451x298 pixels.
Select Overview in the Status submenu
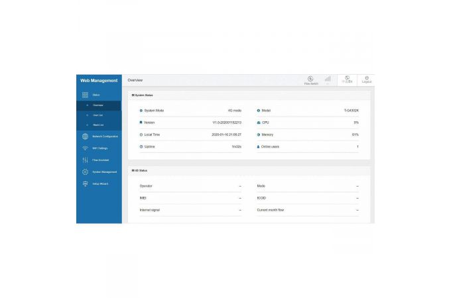(97, 105)
